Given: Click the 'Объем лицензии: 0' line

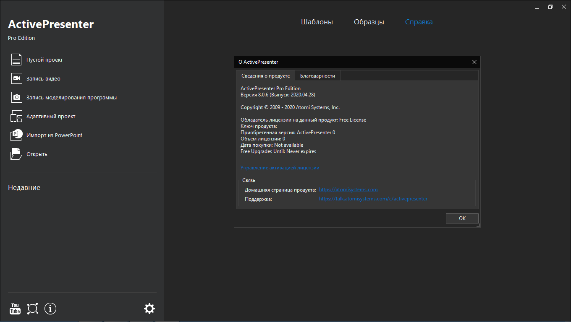Looking at the screenshot, I should point(263,139).
